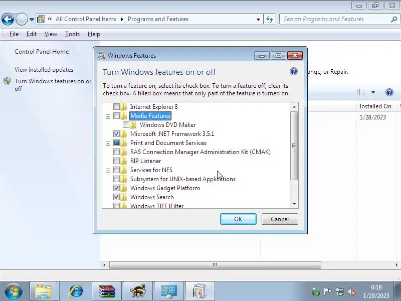Open the Windows Start menu
Image resolution: width=401 pixels, height=301 pixels.
click(x=14, y=291)
